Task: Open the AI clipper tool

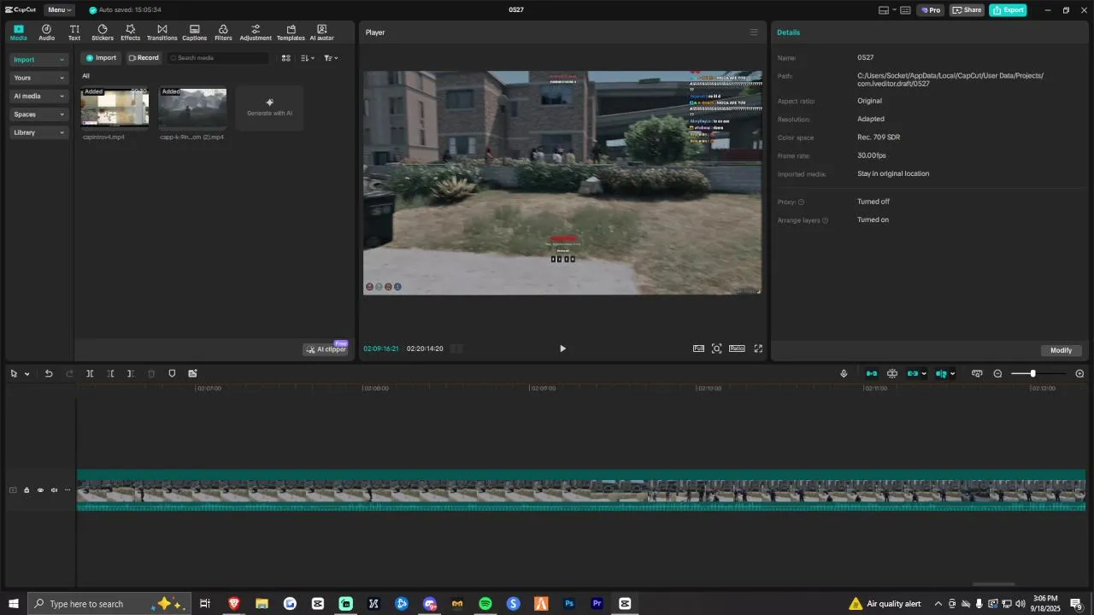Action: (x=326, y=349)
